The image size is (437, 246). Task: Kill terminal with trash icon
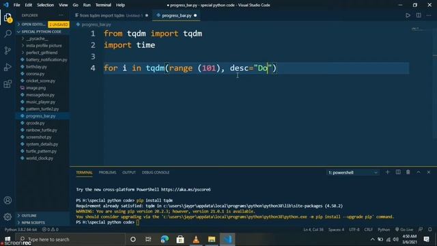[408, 172]
